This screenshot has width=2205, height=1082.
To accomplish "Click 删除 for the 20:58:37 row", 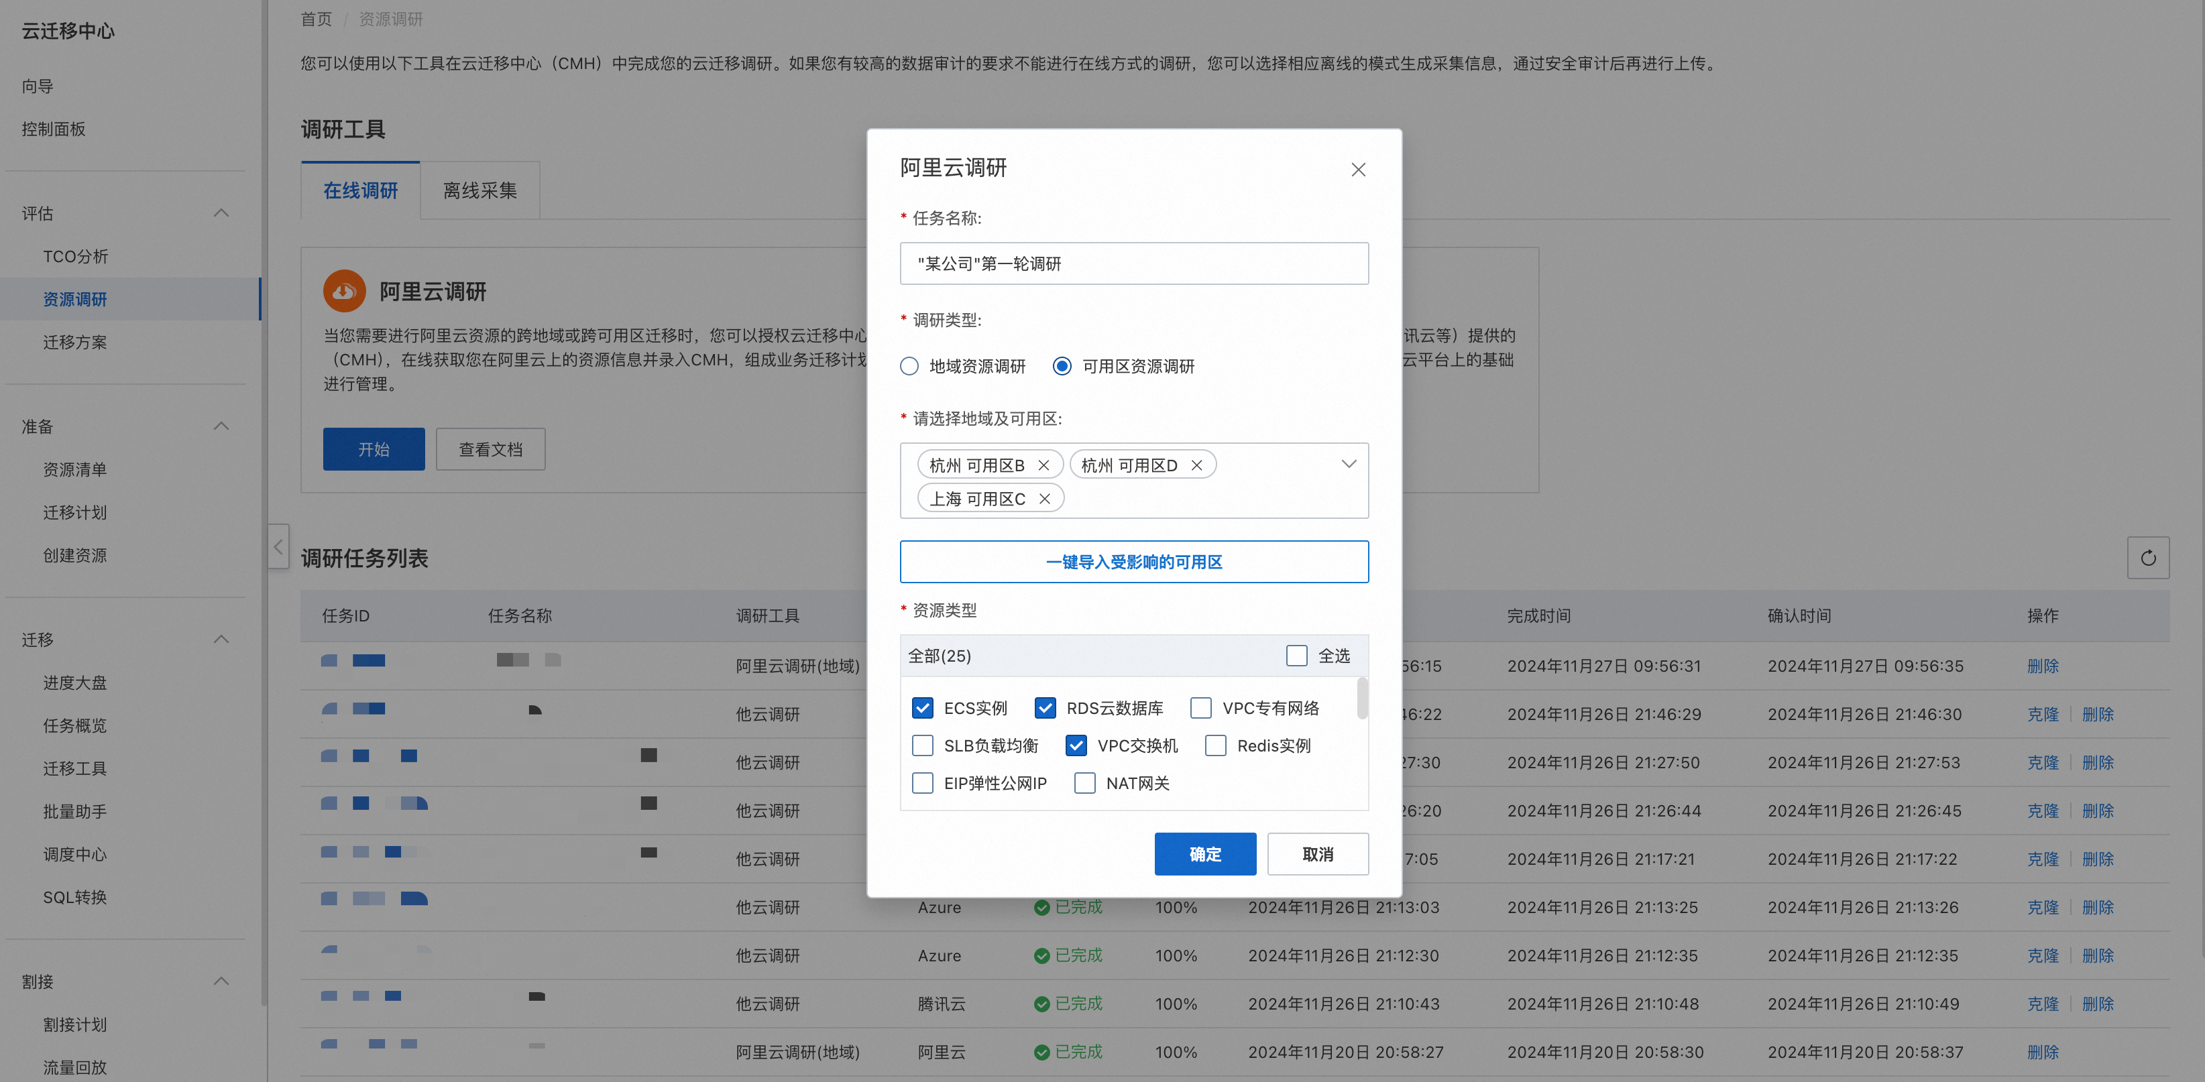I will (2042, 1052).
